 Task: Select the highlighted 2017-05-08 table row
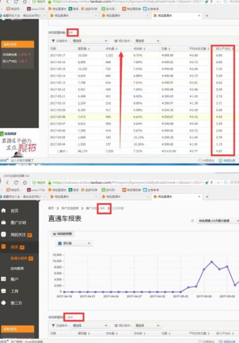click(x=144, y=117)
